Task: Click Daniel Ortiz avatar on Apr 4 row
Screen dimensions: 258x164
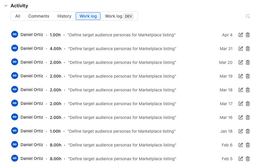Action: (15, 34)
